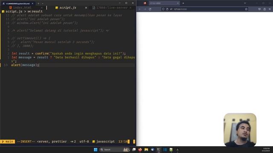Open Firefox from the taskbar

[140, 150]
